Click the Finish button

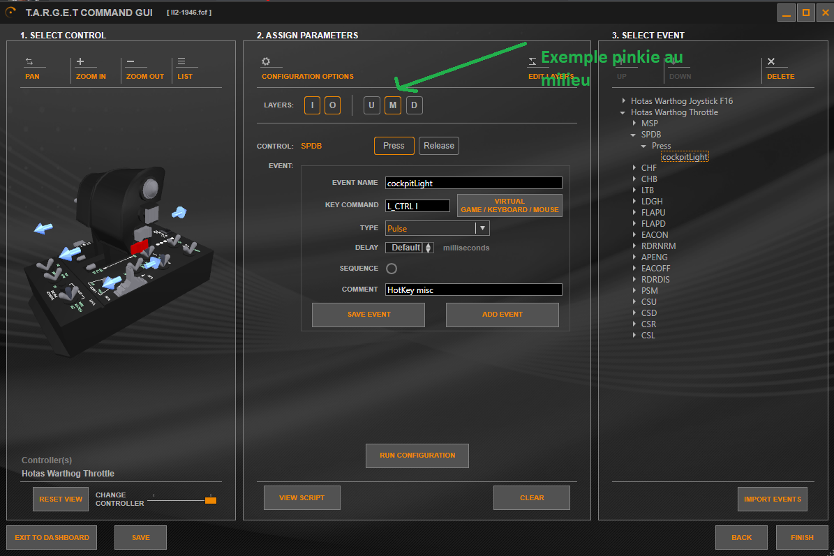coord(802,537)
